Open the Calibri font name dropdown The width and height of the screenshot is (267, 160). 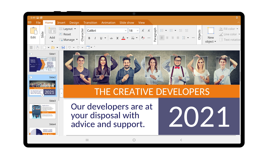click(125, 31)
